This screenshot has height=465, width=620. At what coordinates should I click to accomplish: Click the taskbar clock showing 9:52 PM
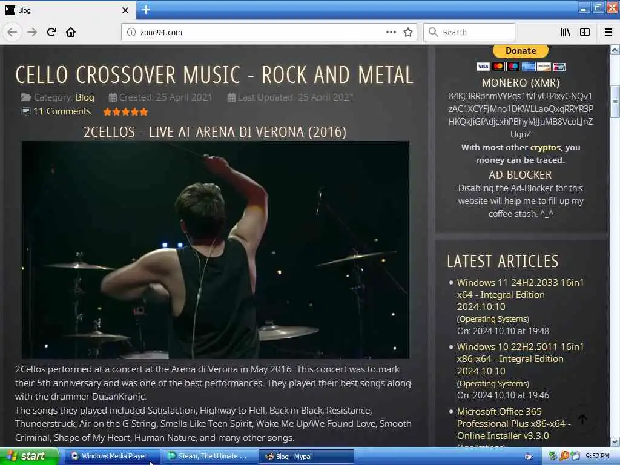pyautogui.click(x=598, y=457)
